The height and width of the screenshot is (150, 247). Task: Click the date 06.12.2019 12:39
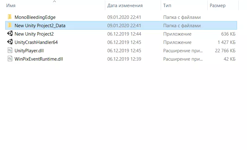click(x=124, y=59)
